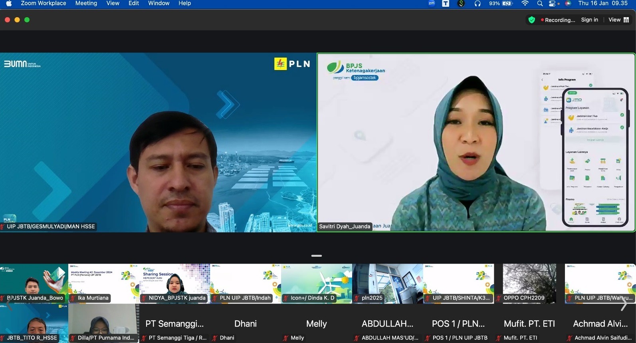Show previous participants with left arrow
The height and width of the screenshot is (343, 636).
(9, 304)
